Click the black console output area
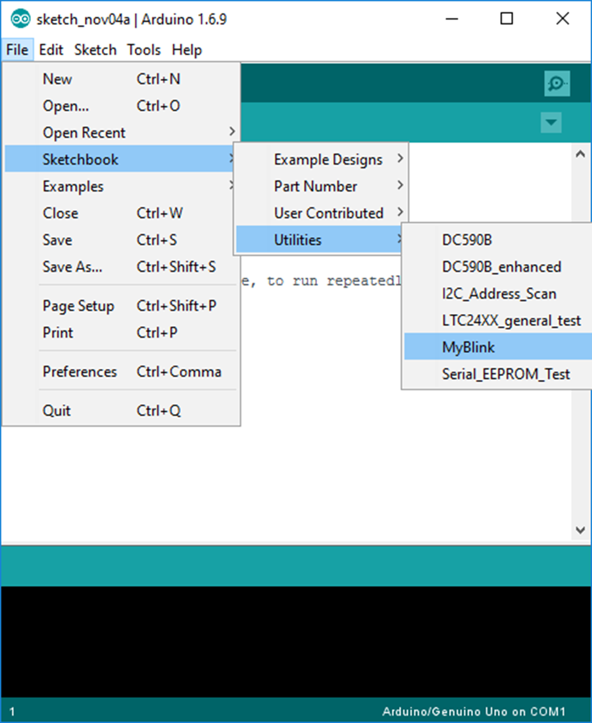 coord(296,641)
